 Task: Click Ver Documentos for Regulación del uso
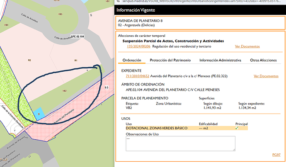click(247, 46)
